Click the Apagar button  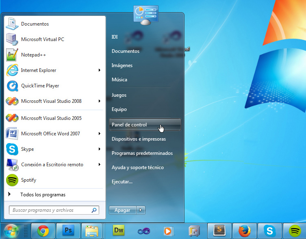(x=122, y=210)
